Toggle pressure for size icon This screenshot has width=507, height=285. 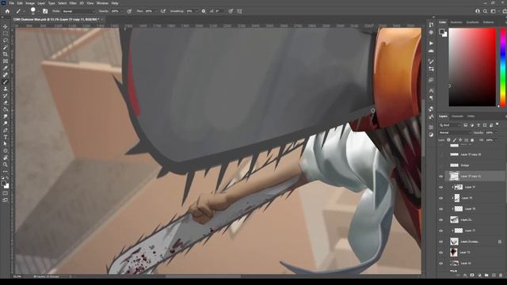coord(231,11)
